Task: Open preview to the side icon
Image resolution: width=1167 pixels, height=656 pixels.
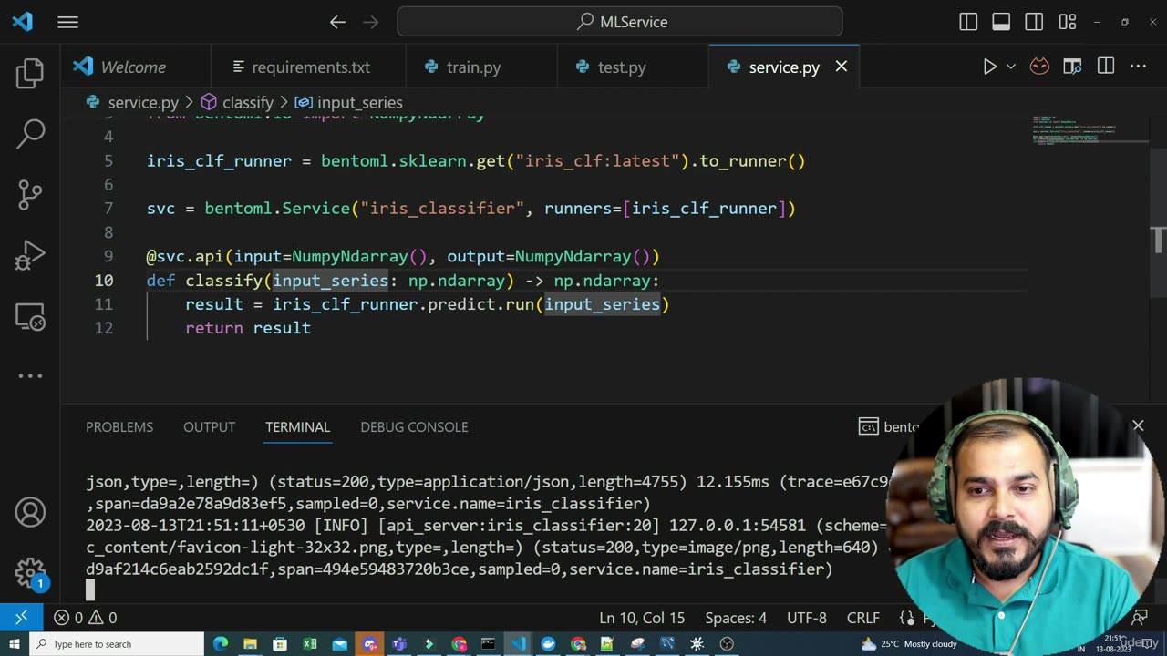Action: [x=1072, y=67]
